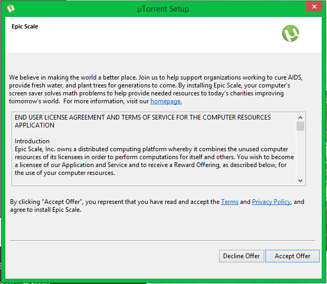Click the 'µTorrent Setup' window title
The image size is (327, 284).
pyautogui.click(x=163, y=9)
